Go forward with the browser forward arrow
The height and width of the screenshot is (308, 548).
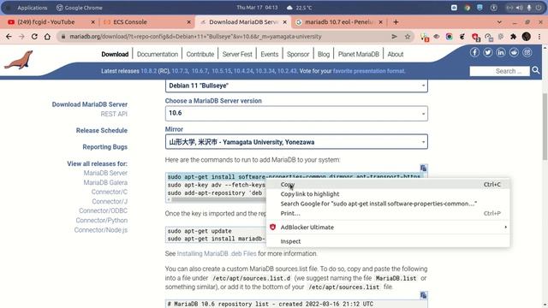point(21,36)
